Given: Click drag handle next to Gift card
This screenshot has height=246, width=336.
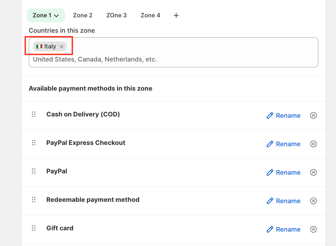Looking at the screenshot, I should (x=33, y=228).
